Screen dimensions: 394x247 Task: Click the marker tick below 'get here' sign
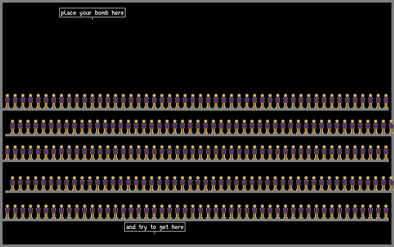point(155,233)
